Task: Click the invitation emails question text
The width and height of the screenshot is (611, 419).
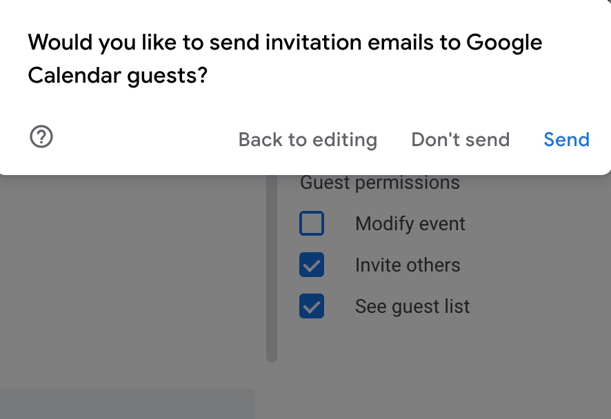Action: tap(285, 43)
